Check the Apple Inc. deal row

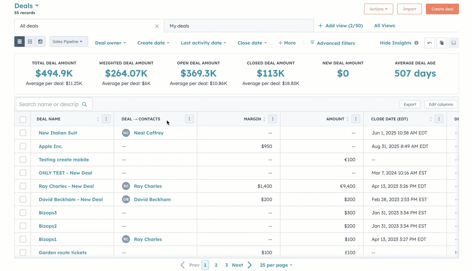(x=23, y=146)
